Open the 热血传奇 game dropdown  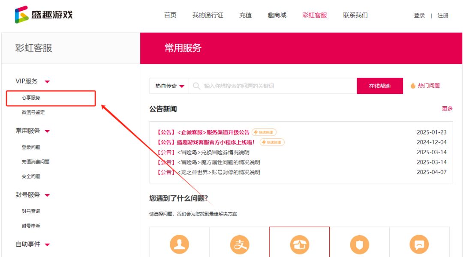coord(169,86)
